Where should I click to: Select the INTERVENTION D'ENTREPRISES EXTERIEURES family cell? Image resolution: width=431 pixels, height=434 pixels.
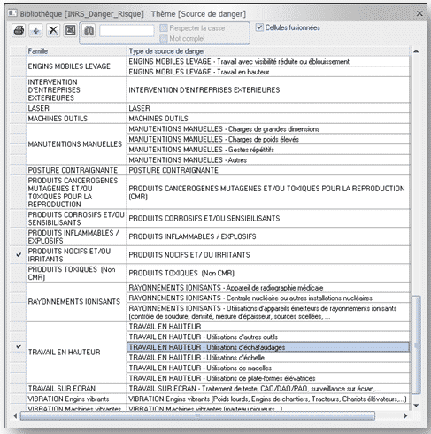tap(77, 89)
